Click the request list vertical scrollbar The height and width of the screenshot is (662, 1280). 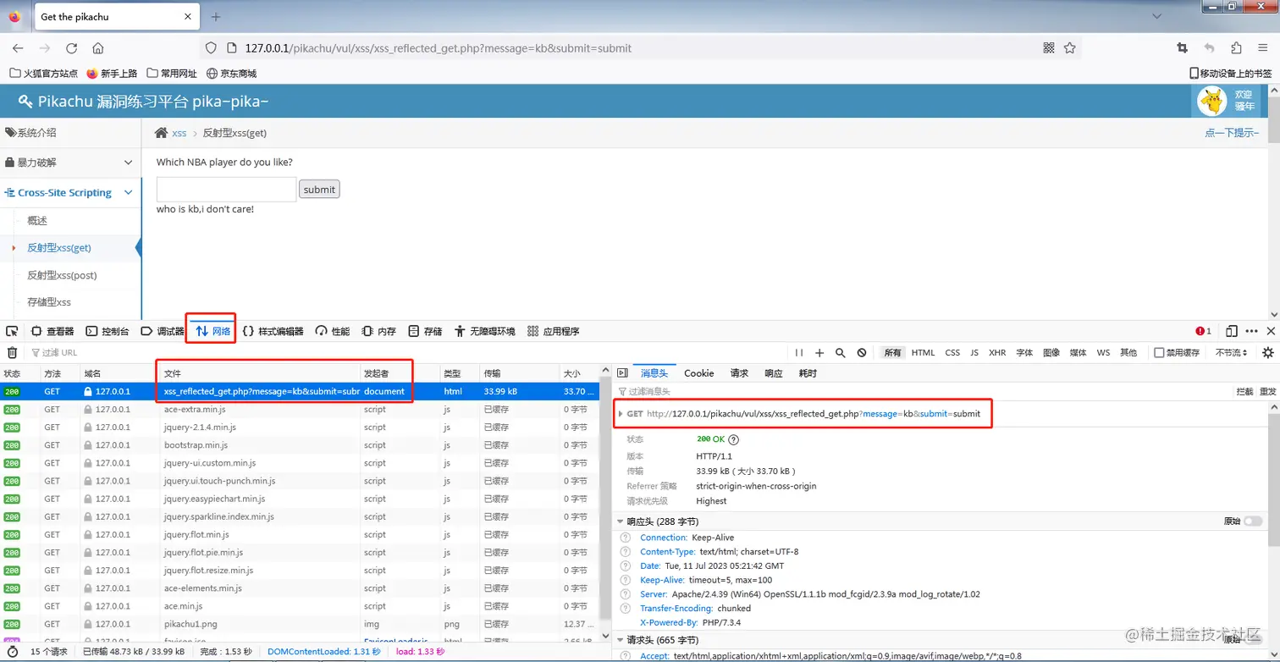[x=604, y=504]
